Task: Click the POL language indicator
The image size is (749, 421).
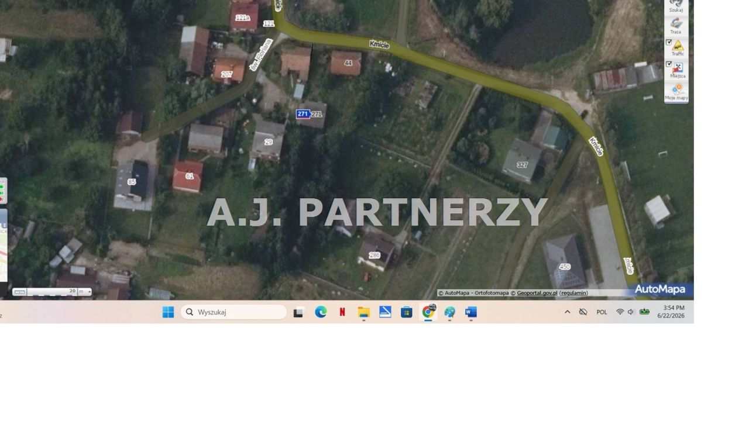Action: point(602,312)
